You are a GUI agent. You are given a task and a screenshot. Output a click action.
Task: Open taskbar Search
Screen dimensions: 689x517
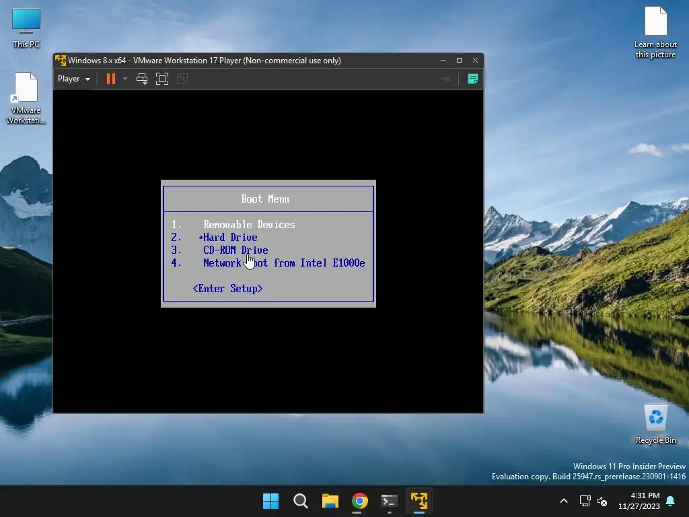tap(301, 501)
